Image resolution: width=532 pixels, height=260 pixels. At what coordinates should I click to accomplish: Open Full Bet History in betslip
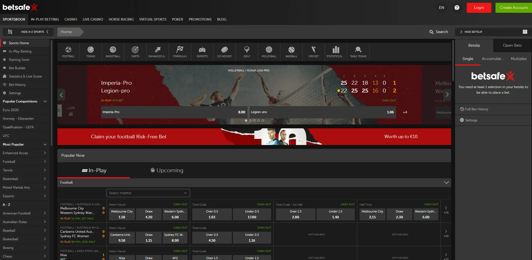(474, 109)
